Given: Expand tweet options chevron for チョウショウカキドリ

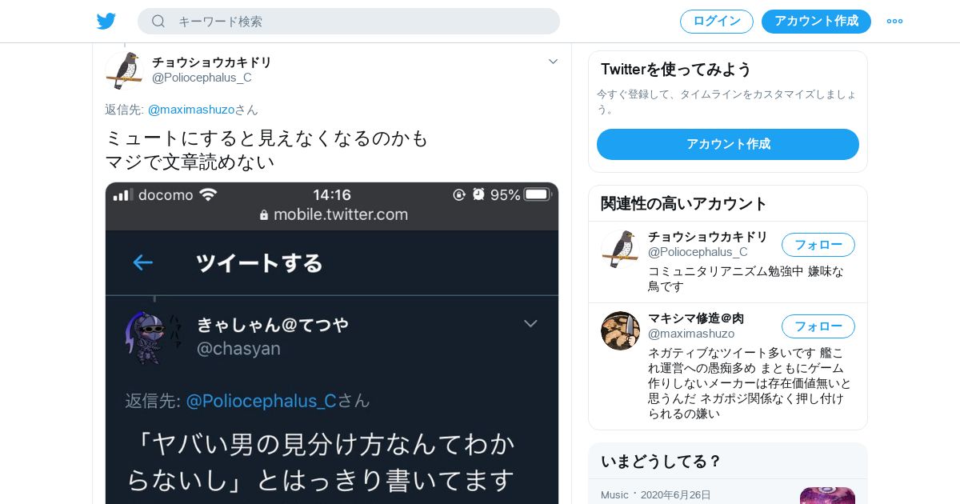Looking at the screenshot, I should pyautogui.click(x=553, y=62).
